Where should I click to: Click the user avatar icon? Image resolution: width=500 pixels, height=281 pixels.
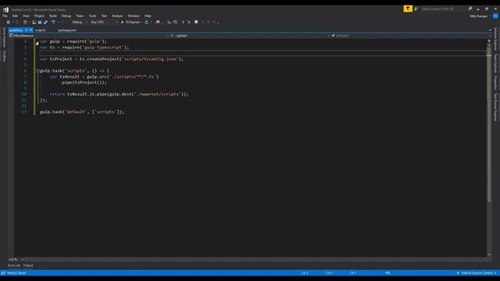495,16
